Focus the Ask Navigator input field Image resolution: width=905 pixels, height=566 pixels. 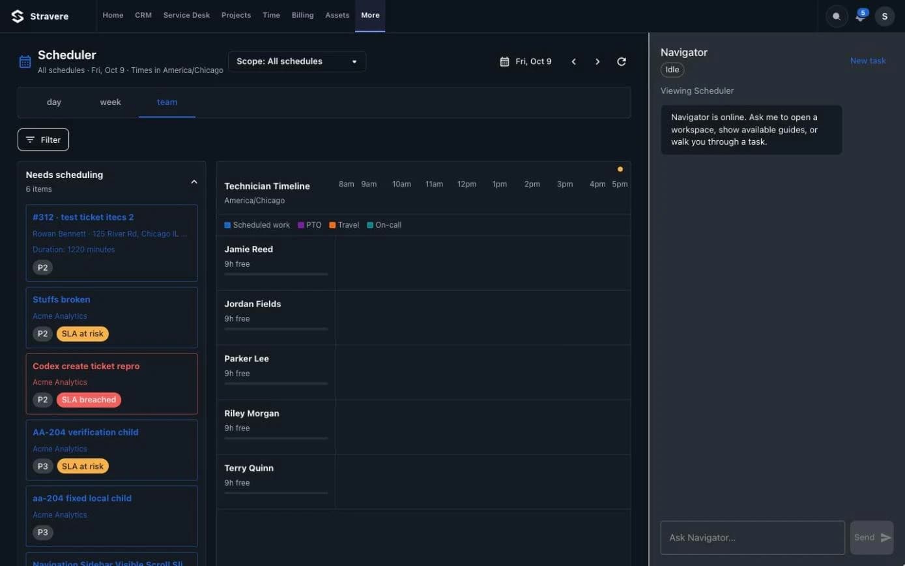point(753,538)
